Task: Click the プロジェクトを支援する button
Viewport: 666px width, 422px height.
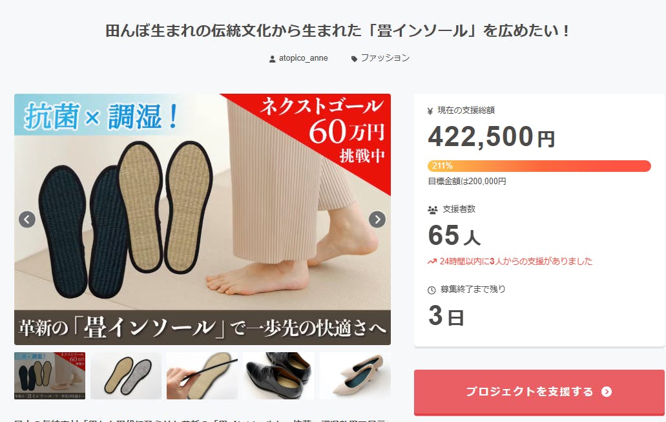Action: [x=539, y=392]
